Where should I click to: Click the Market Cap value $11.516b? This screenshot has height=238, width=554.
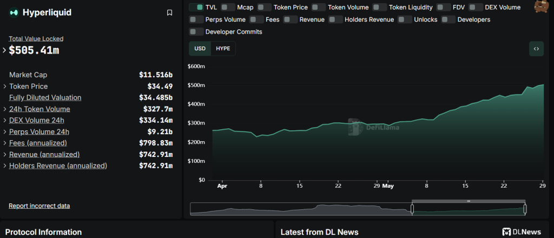[x=156, y=75]
